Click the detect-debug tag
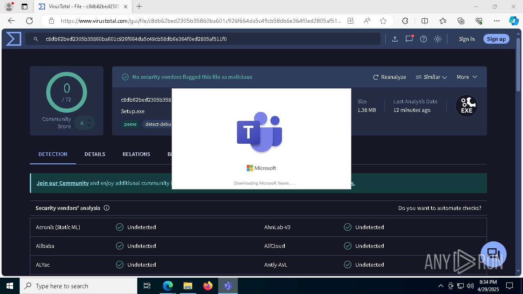Screen dimensions: 523x294 (x=158, y=124)
